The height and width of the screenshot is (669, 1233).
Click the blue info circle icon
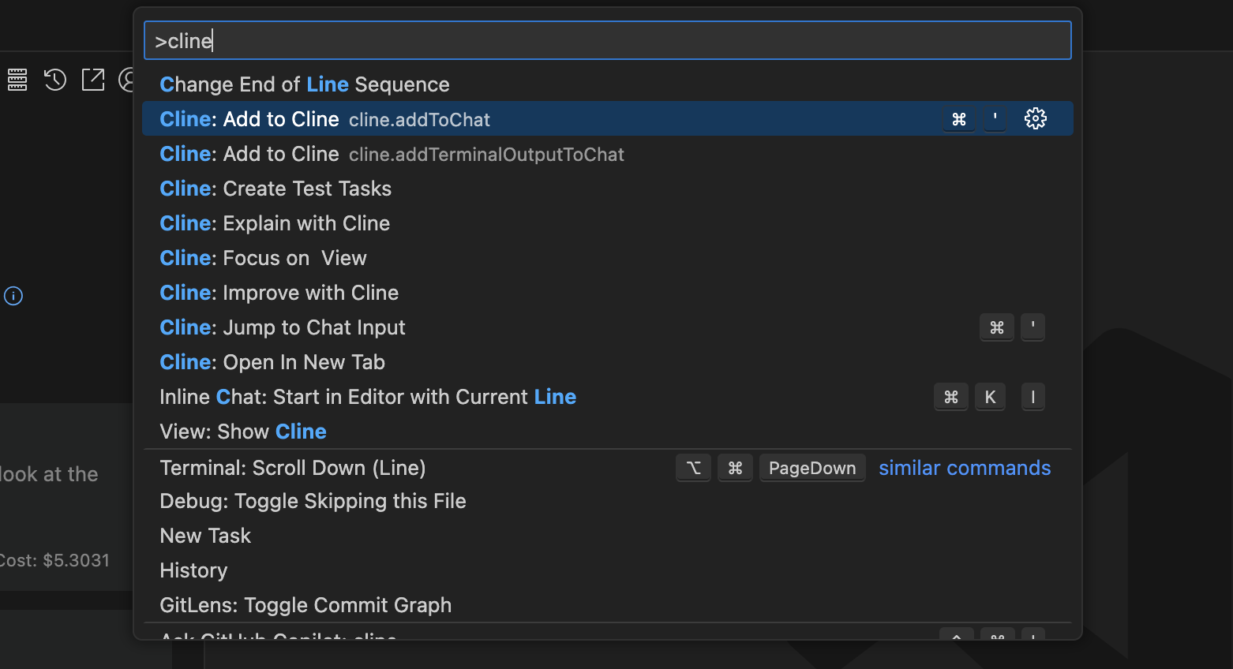[x=13, y=296]
